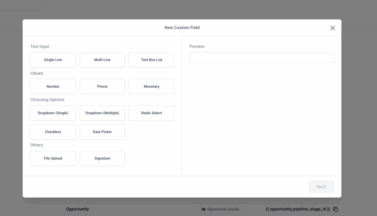The height and width of the screenshot is (216, 377).
Task: Select the Single Line field type
Action: 53,60
